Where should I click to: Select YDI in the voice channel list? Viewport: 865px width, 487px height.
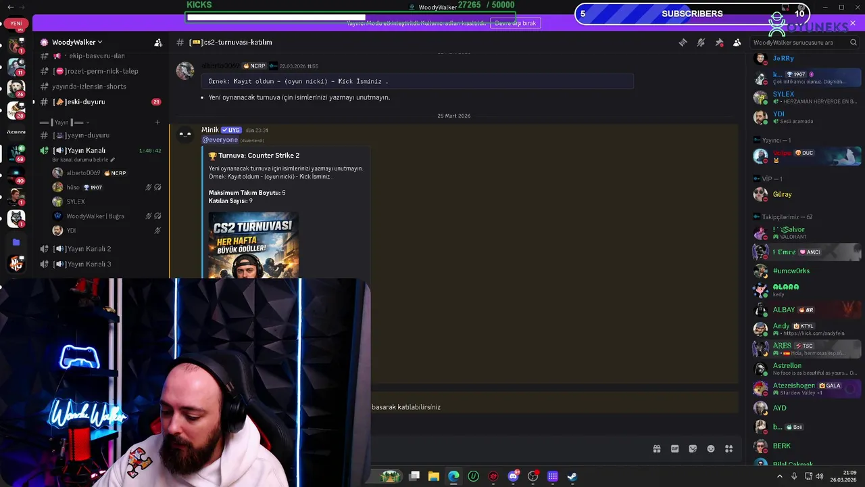[107, 231]
